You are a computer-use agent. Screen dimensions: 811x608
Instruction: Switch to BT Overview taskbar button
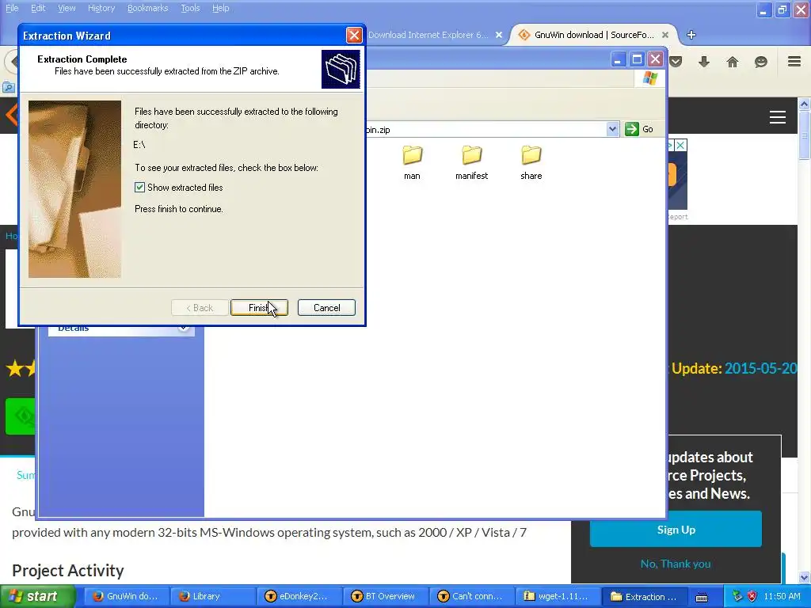386,596
